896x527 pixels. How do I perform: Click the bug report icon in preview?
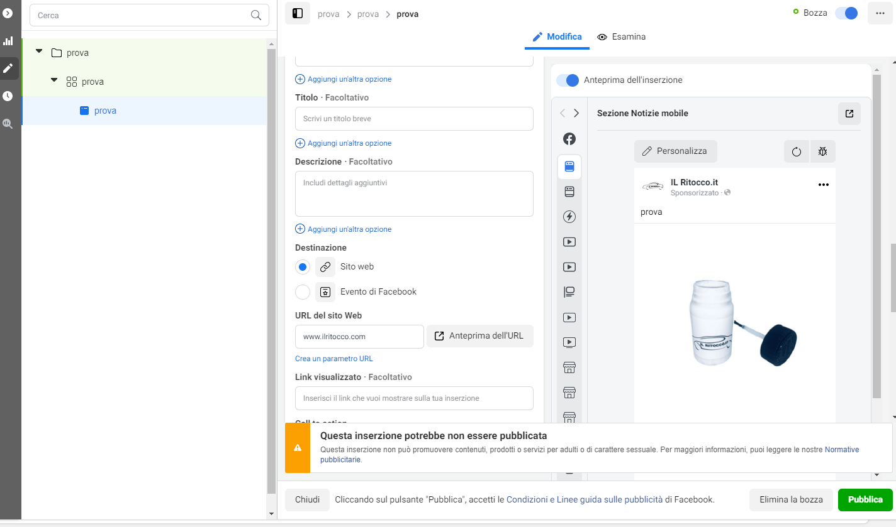coord(822,151)
